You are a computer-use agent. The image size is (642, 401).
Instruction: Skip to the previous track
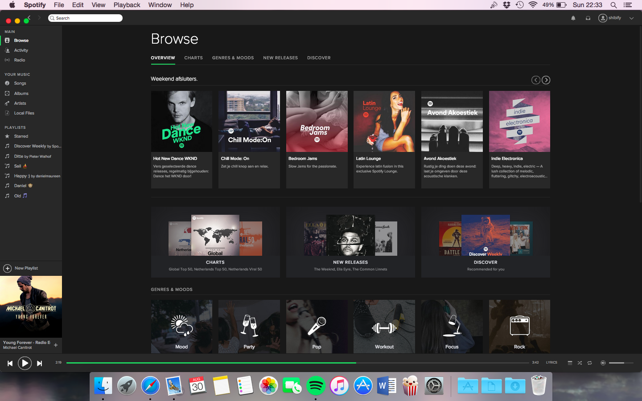point(10,364)
